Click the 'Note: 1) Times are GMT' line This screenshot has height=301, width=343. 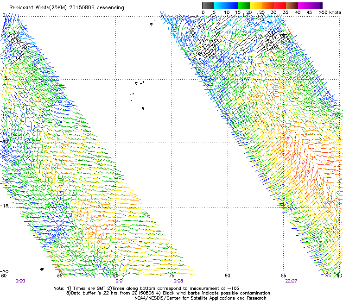(x=146, y=288)
